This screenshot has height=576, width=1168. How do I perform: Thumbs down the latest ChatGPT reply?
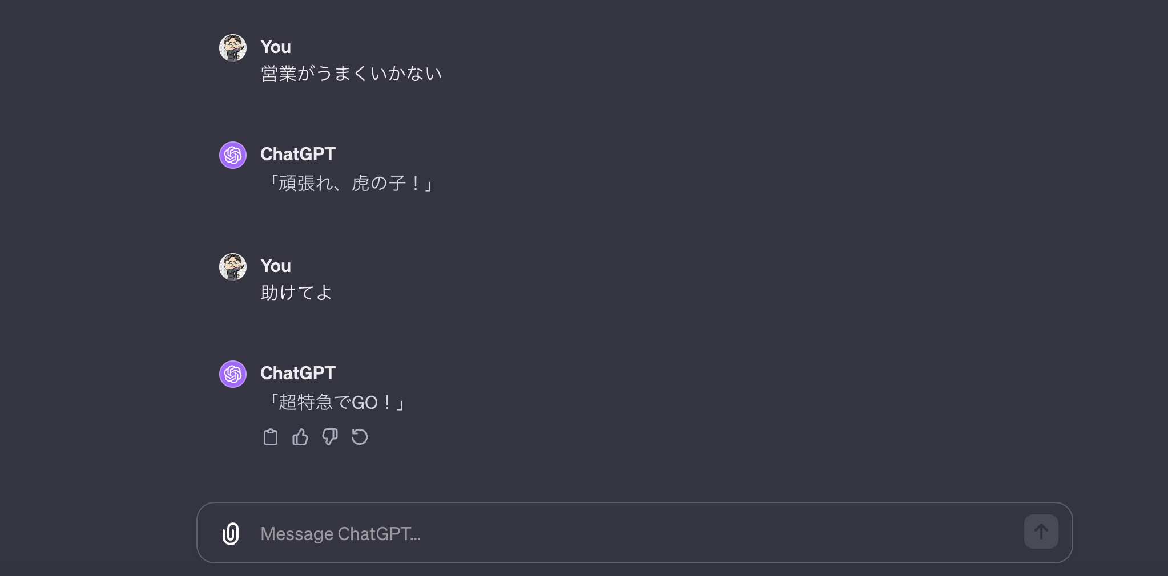tap(330, 437)
